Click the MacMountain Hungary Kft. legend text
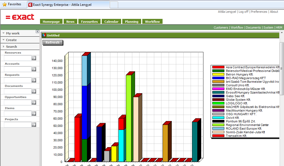Screen dimensions: 284x166 [244, 110]
